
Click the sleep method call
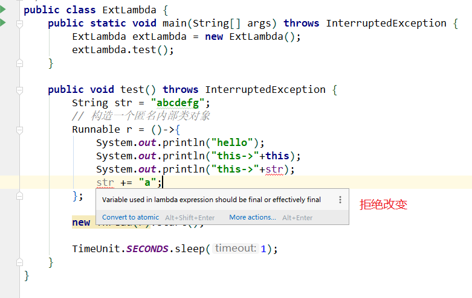(x=189, y=249)
